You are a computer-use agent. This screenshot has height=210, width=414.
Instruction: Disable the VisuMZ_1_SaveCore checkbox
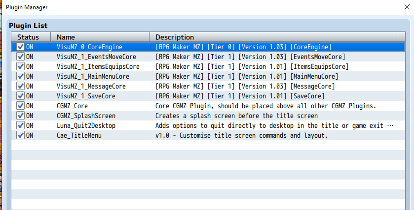pyautogui.click(x=20, y=96)
